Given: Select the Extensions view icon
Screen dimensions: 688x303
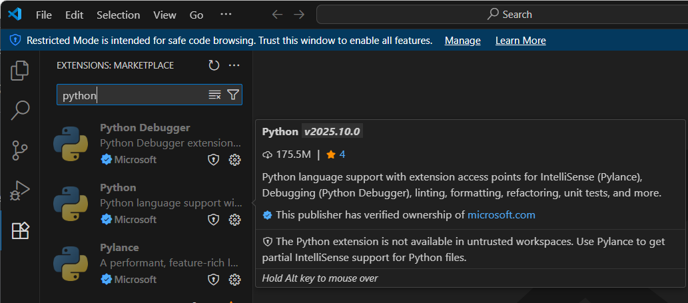Looking at the screenshot, I should pos(20,230).
